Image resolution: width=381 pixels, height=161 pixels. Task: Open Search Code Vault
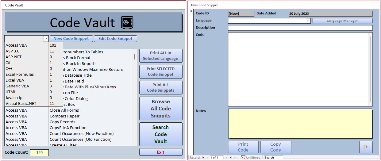161,134
